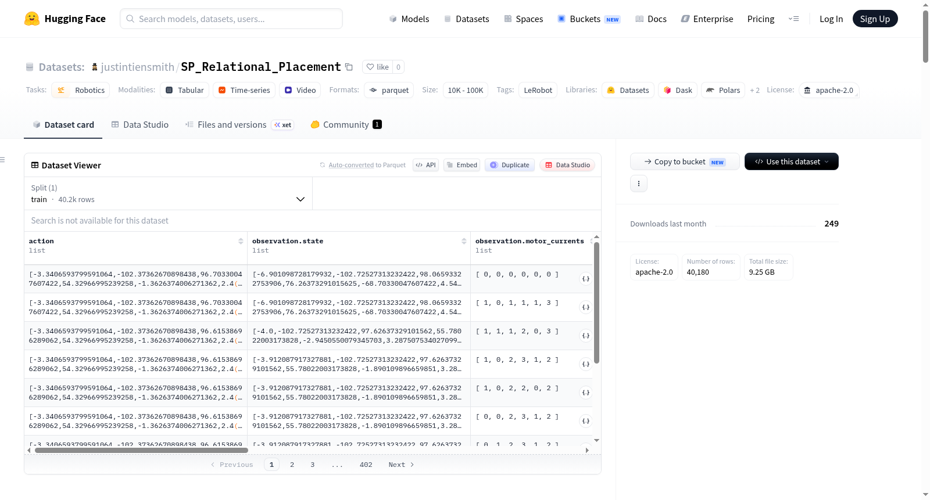Click the API button in Dataset Viewer
930x500 pixels.
[425, 165]
